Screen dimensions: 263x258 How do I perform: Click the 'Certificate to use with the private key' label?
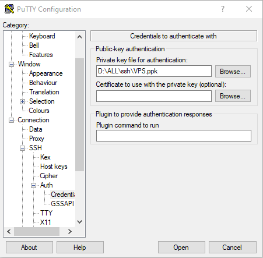[x=161, y=84]
